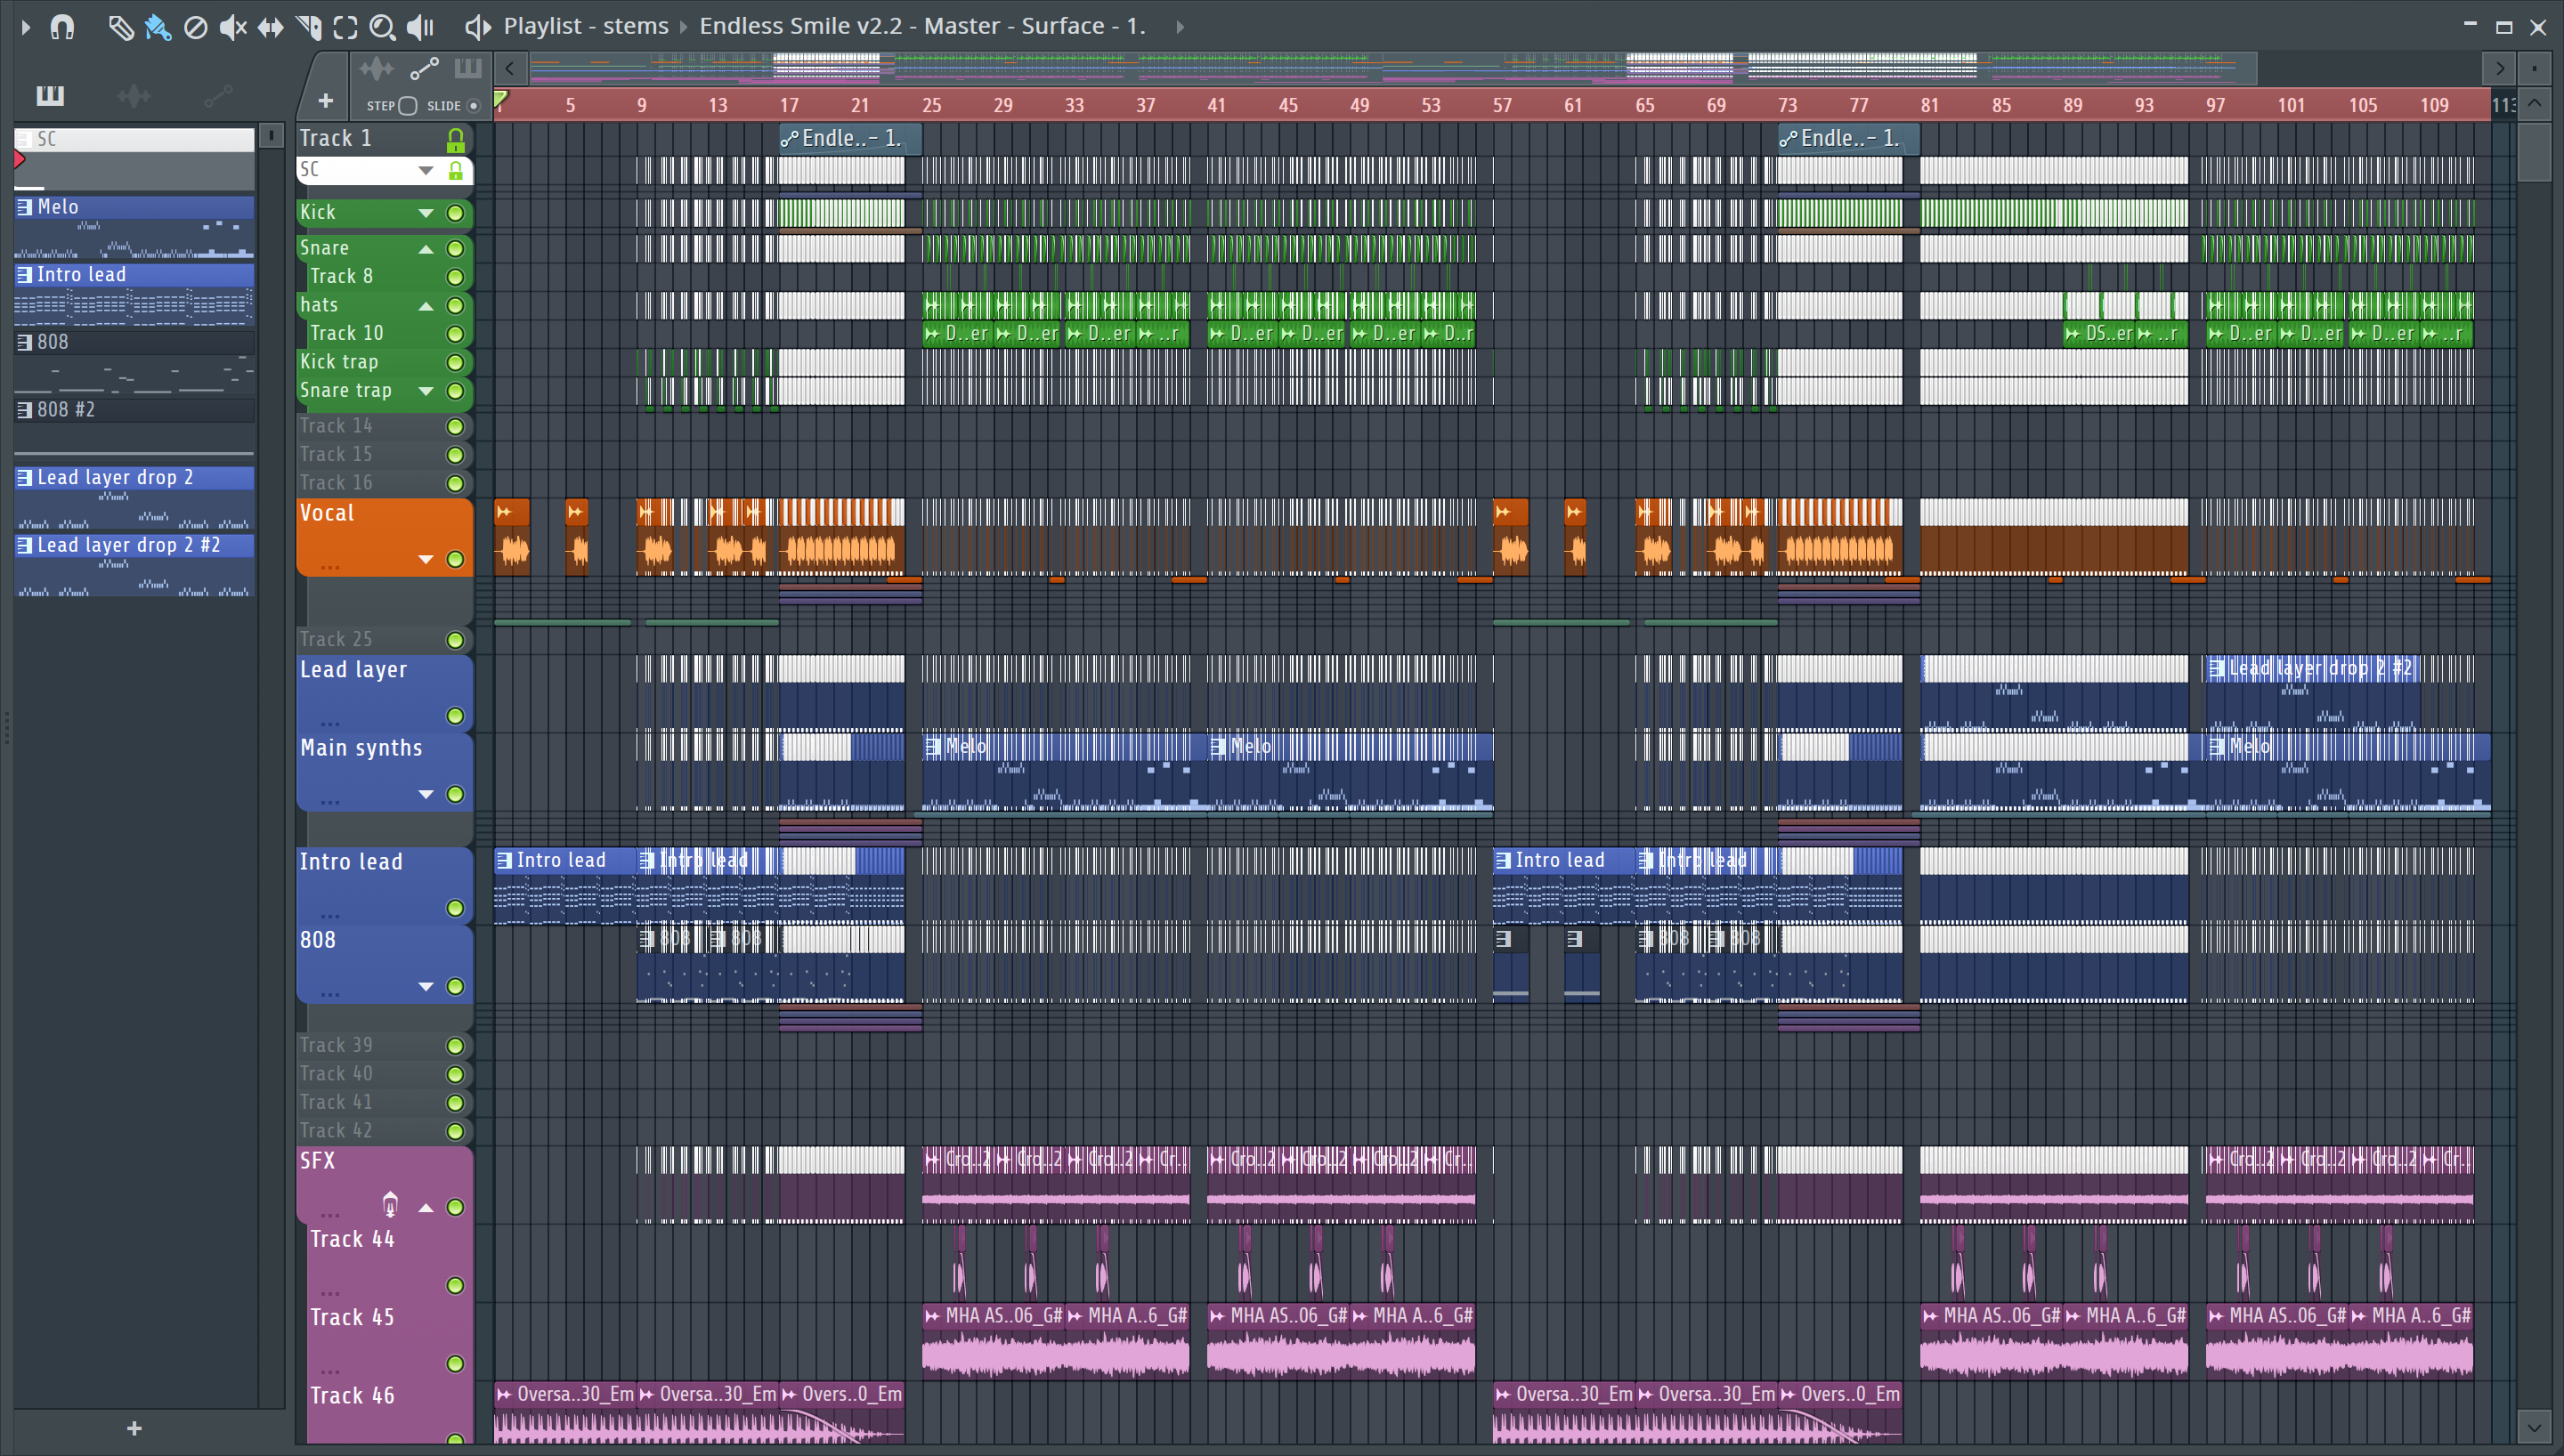This screenshot has width=2564, height=1456.
Task: Select the Paint brush tool
Action: pyautogui.click(x=157, y=27)
